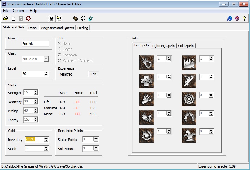The image size is (250, 170).
Task: Open the Waypoints and Quests tab
Action: pyautogui.click(x=57, y=28)
